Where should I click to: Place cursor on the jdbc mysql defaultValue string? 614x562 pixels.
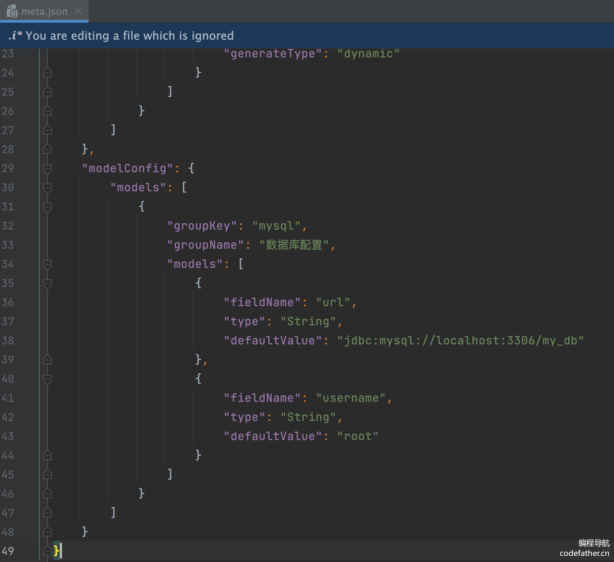tap(460, 341)
